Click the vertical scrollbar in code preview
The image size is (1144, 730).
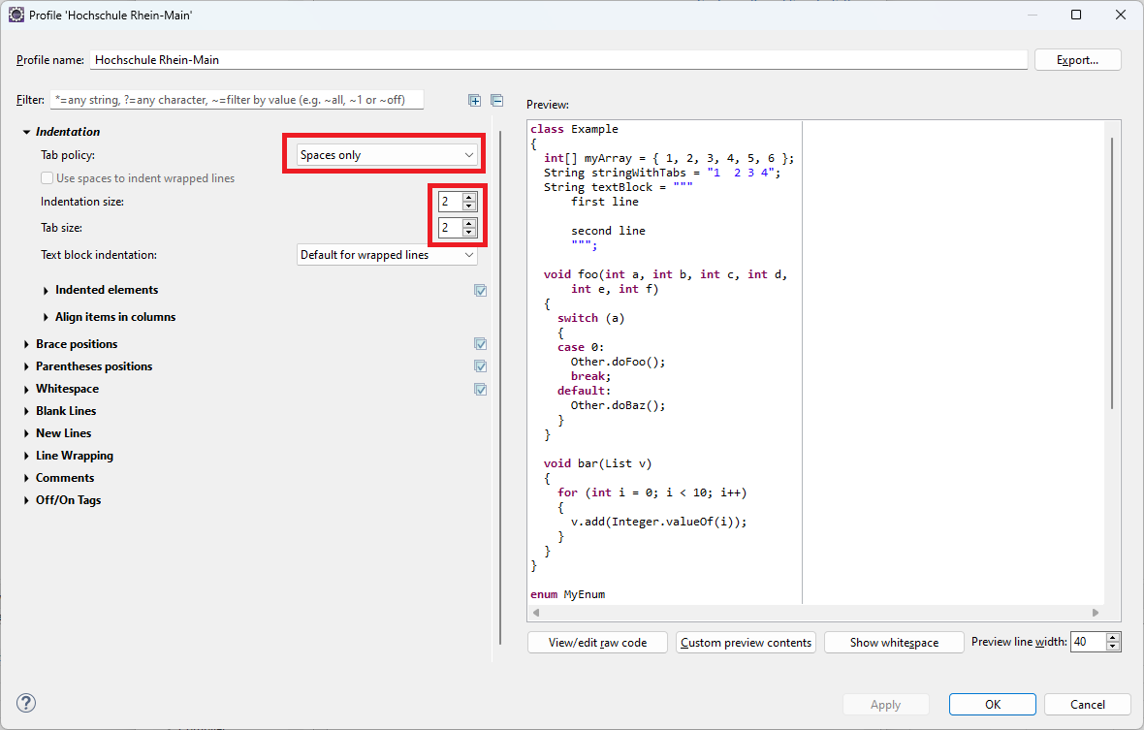pyautogui.click(x=1112, y=271)
